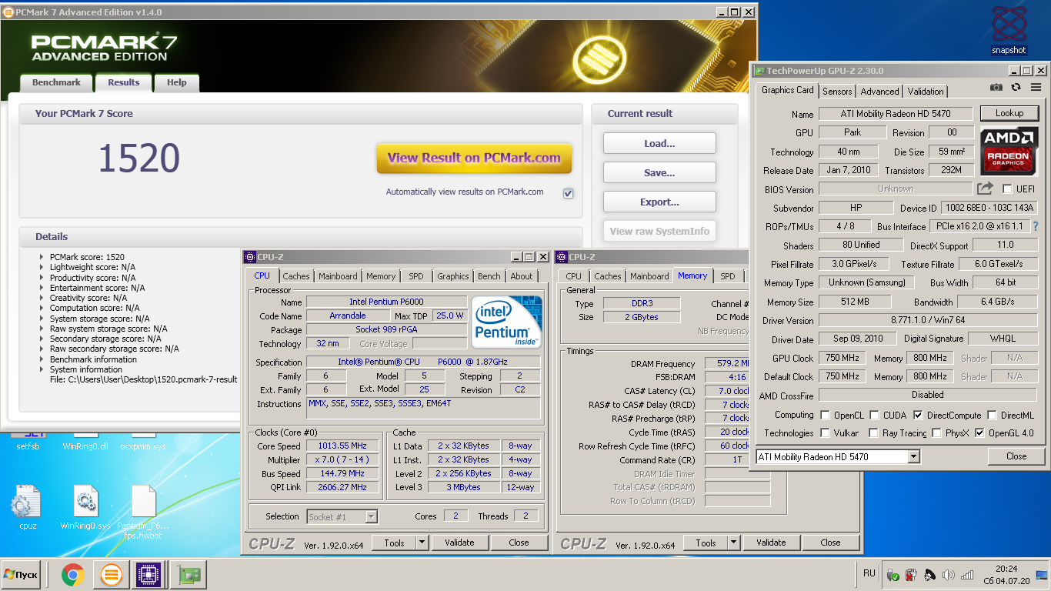This screenshot has height=591, width=1051.
Task: Toggle the CUDA checkbox
Action: click(874, 415)
